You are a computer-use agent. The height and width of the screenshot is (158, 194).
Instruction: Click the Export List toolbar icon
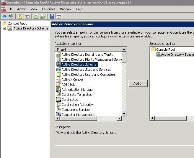pos(43,16)
